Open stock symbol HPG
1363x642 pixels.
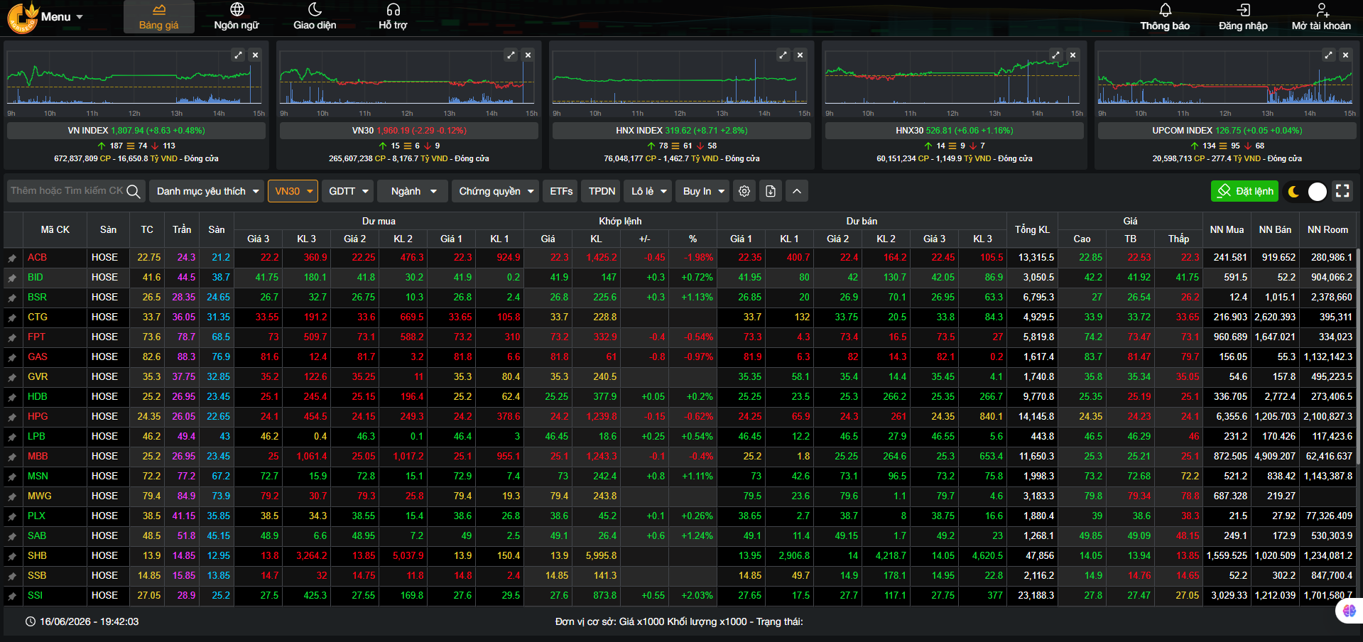pyautogui.click(x=38, y=416)
